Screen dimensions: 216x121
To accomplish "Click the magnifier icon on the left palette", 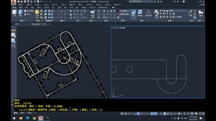I will click(13, 46).
